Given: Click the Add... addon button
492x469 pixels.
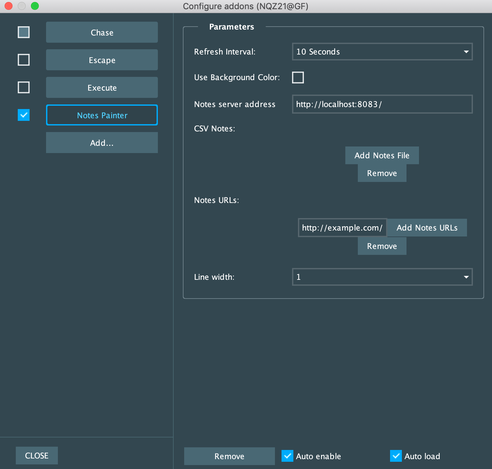Looking at the screenshot, I should point(102,143).
